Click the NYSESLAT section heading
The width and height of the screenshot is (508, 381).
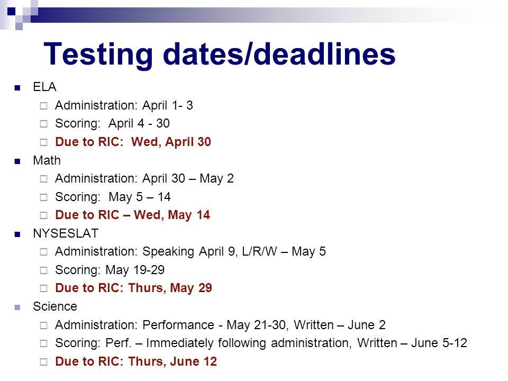(66, 233)
